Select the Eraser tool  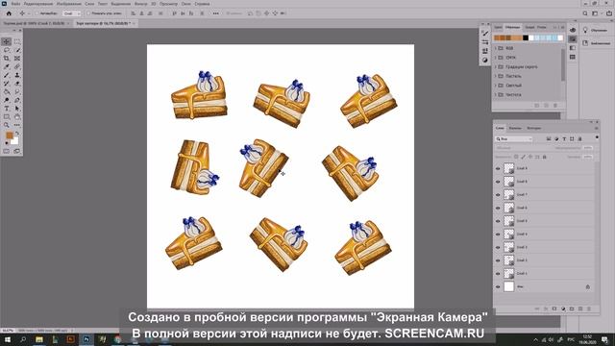17,84
